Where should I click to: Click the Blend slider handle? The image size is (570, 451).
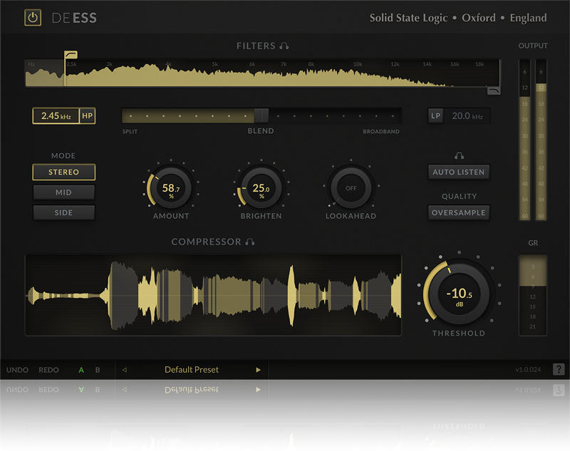coord(261,115)
